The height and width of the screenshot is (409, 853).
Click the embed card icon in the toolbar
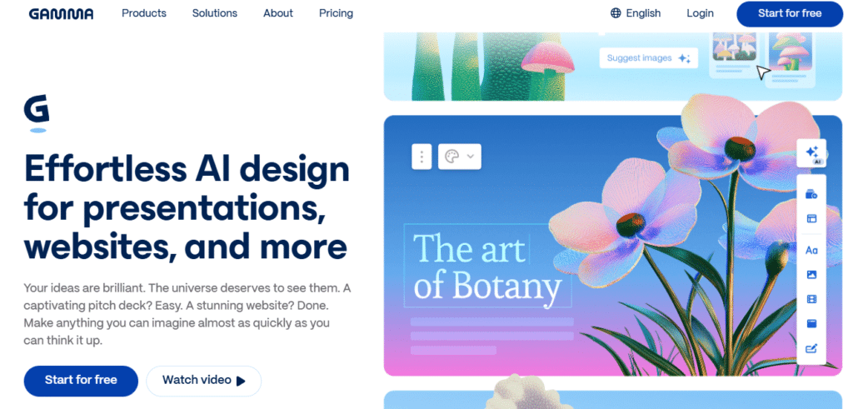811,324
